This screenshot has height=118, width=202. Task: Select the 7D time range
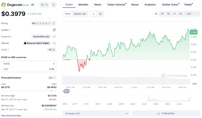click(x=162, y=14)
